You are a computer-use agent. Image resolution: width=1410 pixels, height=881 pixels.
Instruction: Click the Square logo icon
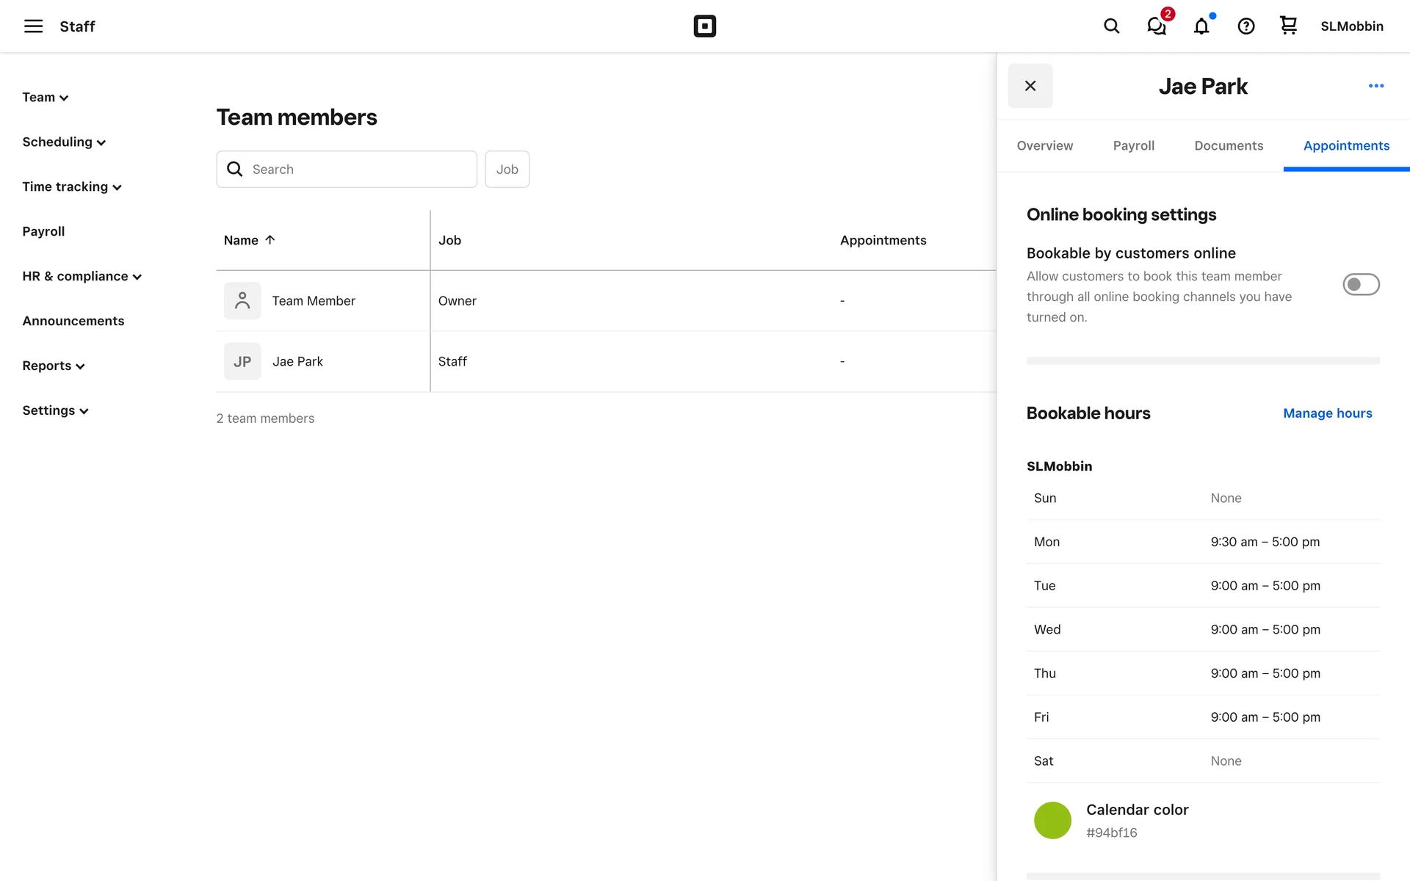pyautogui.click(x=704, y=26)
